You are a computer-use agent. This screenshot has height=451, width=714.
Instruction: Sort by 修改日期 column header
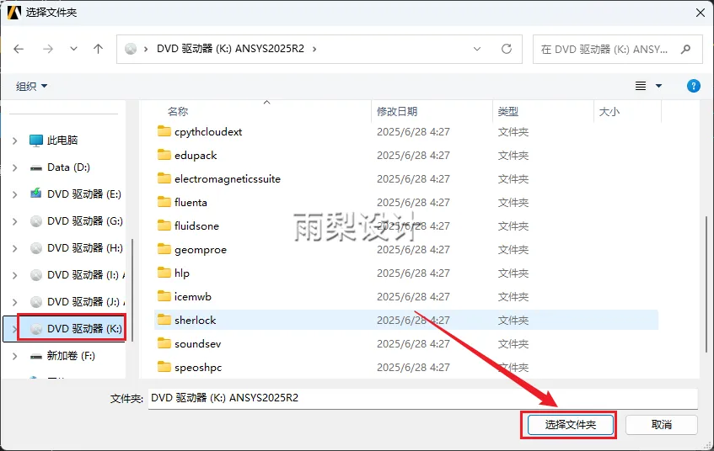[397, 111]
